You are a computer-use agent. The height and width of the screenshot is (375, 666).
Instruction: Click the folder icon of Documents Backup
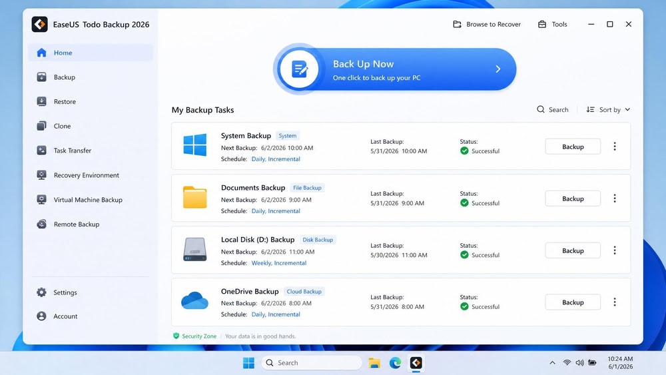[195, 197]
